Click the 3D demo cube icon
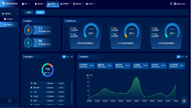 coord(87,4)
